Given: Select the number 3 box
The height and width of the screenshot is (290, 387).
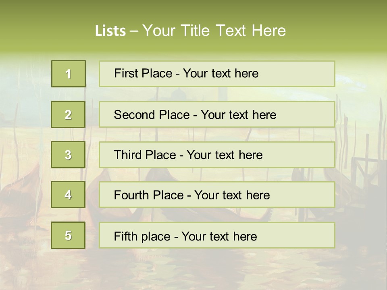Looking at the screenshot, I should 68,155.
